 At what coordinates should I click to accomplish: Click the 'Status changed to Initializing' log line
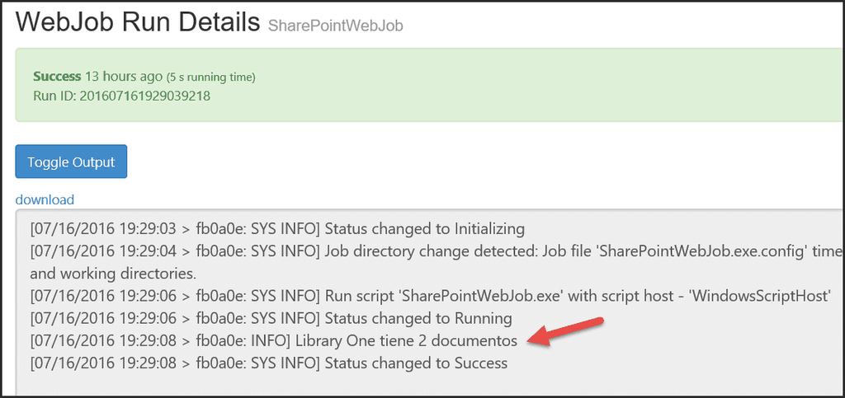(277, 228)
